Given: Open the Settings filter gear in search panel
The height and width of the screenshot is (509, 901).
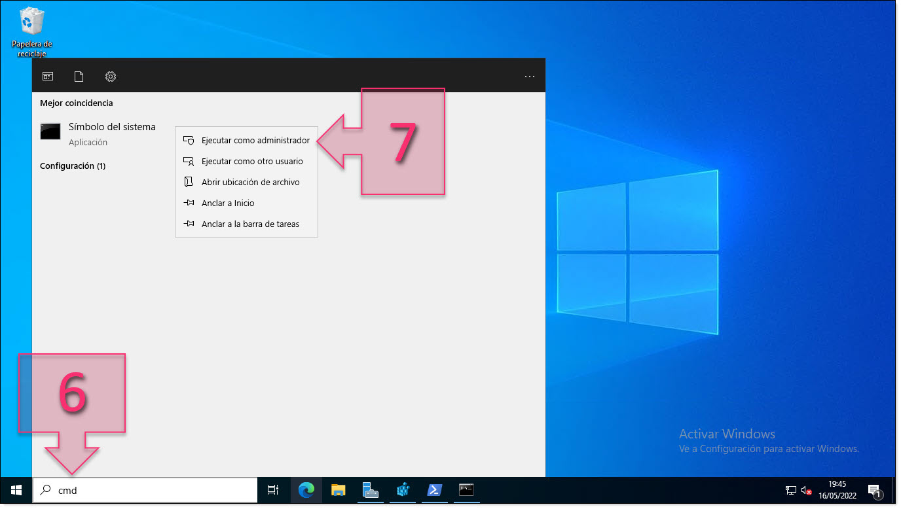Looking at the screenshot, I should click(110, 77).
